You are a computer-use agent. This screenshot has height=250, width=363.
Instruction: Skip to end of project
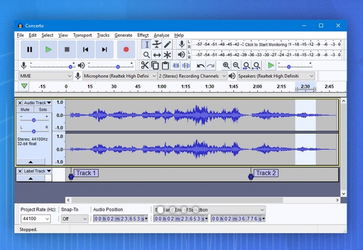click(x=104, y=49)
